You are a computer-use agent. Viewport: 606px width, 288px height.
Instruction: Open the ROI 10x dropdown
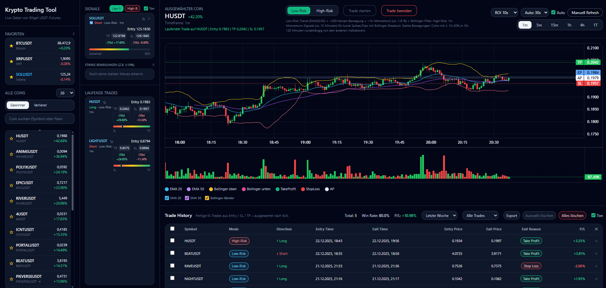pos(504,13)
